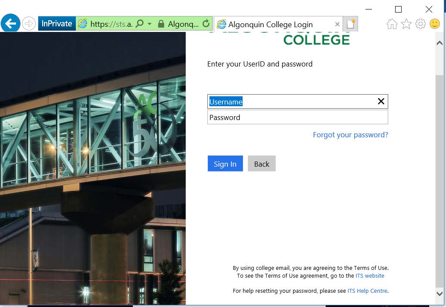Click inside the Password field
This screenshot has height=307, width=446.
pyautogui.click(x=297, y=117)
